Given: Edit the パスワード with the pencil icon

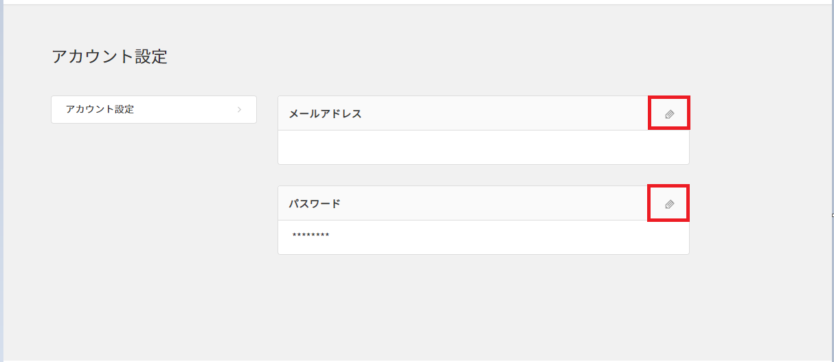Looking at the screenshot, I should [669, 204].
